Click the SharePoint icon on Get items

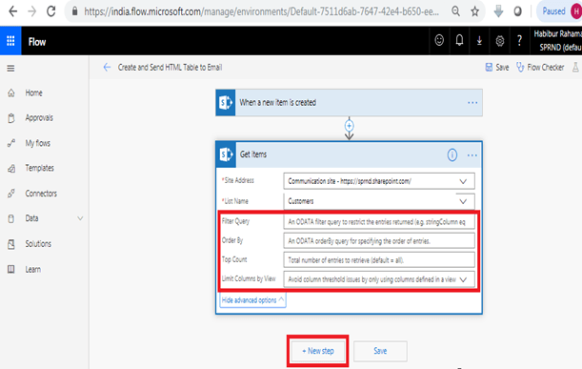coord(226,154)
